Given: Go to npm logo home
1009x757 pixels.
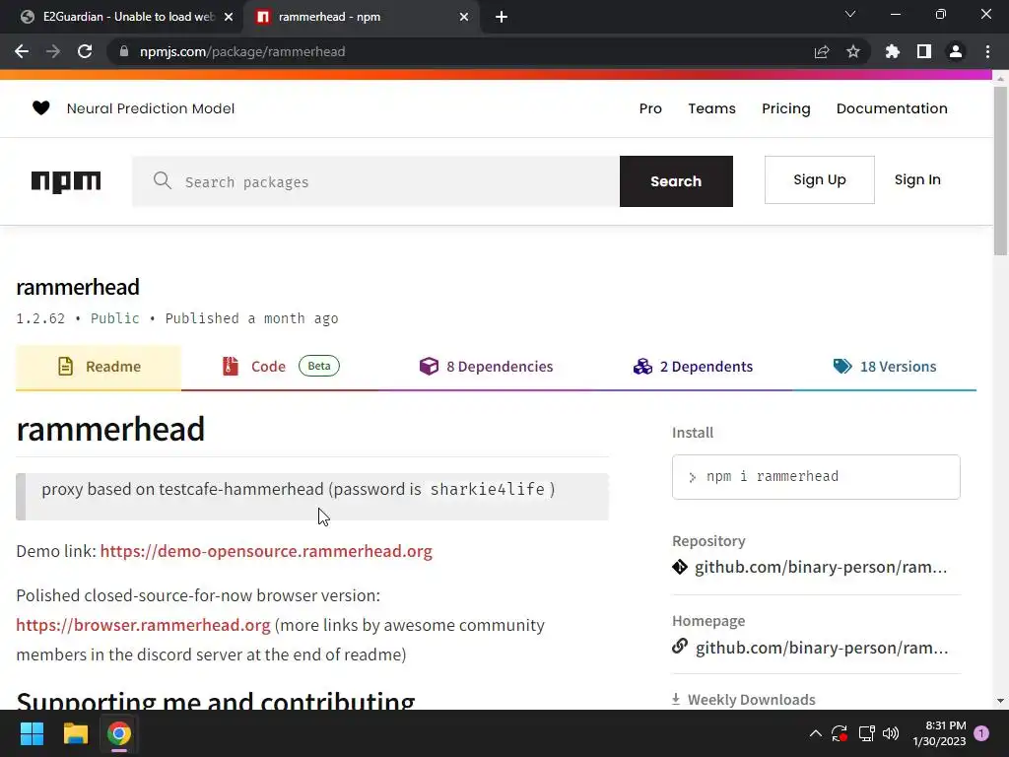Looking at the screenshot, I should (66, 181).
